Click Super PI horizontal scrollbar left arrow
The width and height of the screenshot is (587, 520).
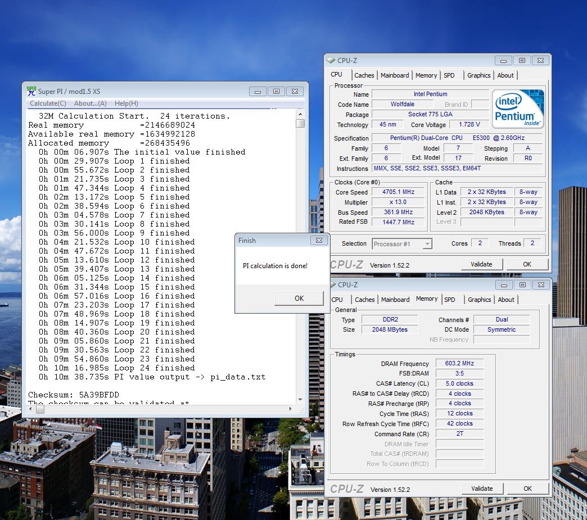tap(31, 409)
